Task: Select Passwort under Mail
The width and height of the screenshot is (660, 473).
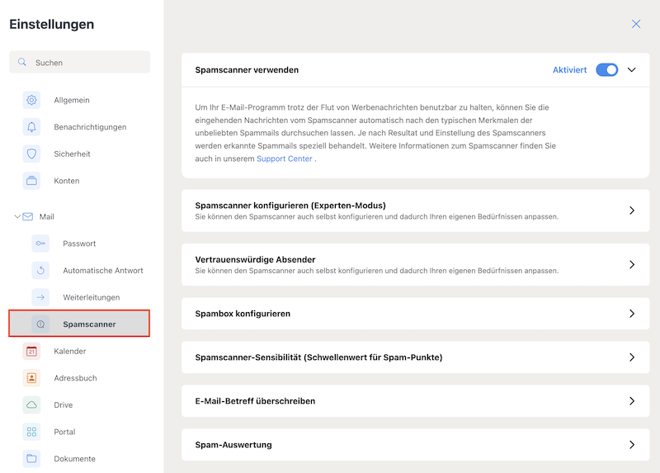Action: point(79,244)
